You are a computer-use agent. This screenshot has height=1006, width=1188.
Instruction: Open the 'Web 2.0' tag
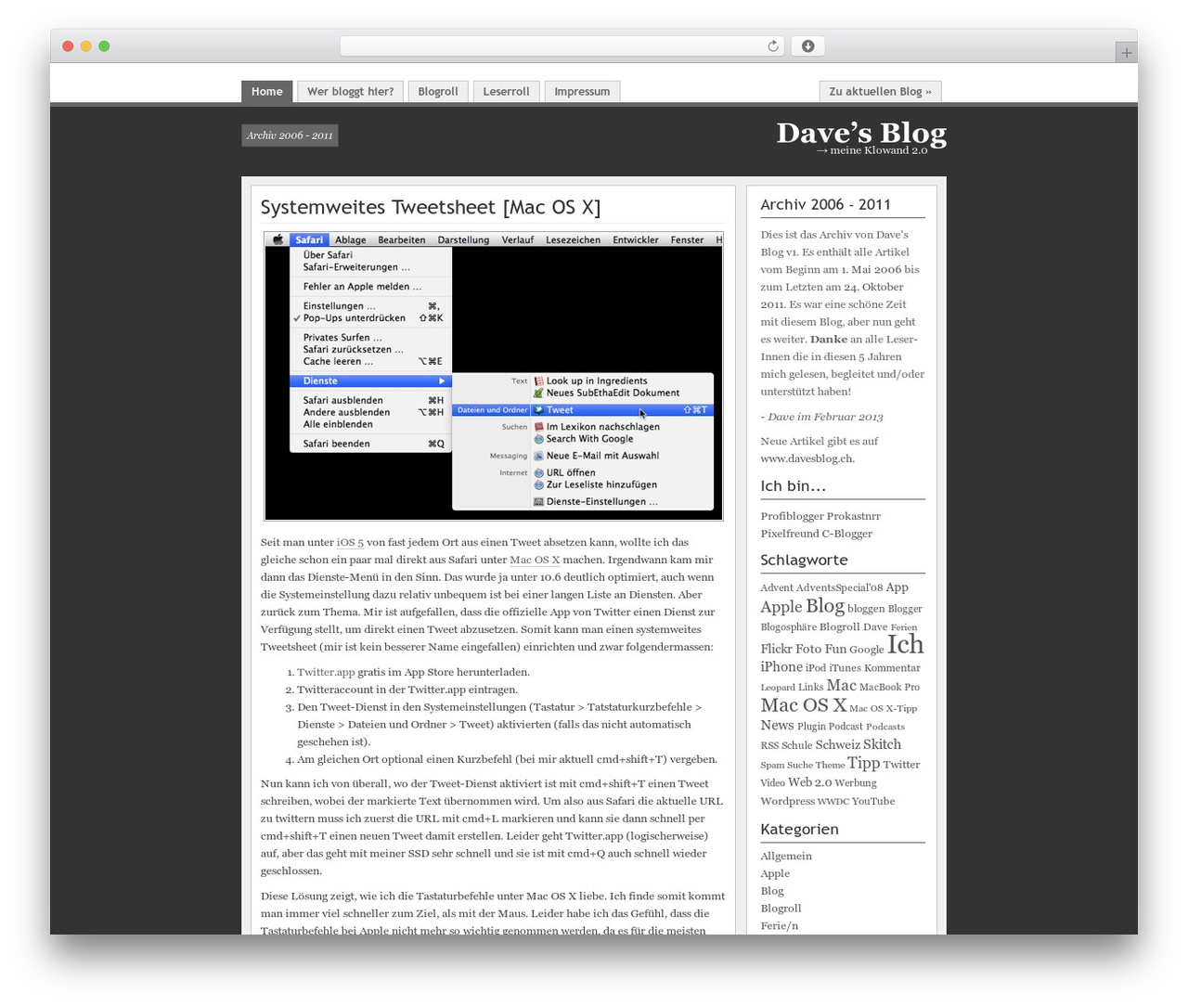click(810, 782)
